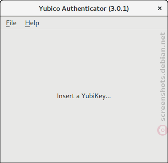
Task: Click the "Insert a YubiKey..." message
Action: point(84,96)
